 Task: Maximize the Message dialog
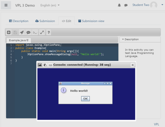click(108, 83)
